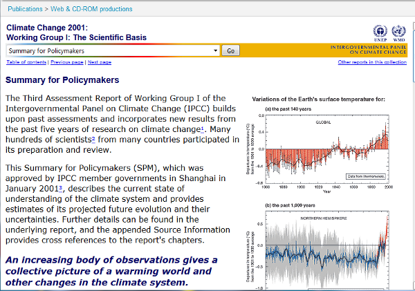
Task: Click the WMO logo icon
Action: click(x=398, y=32)
